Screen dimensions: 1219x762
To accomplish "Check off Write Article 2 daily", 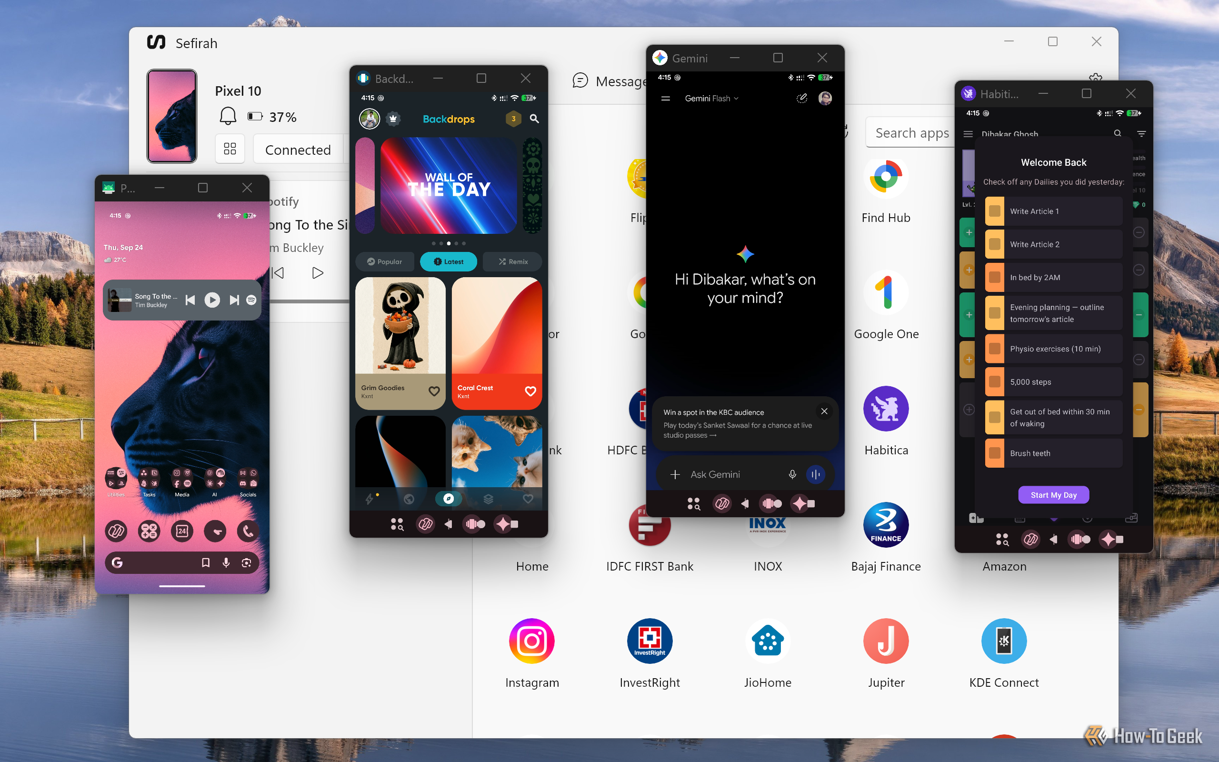I will (994, 244).
